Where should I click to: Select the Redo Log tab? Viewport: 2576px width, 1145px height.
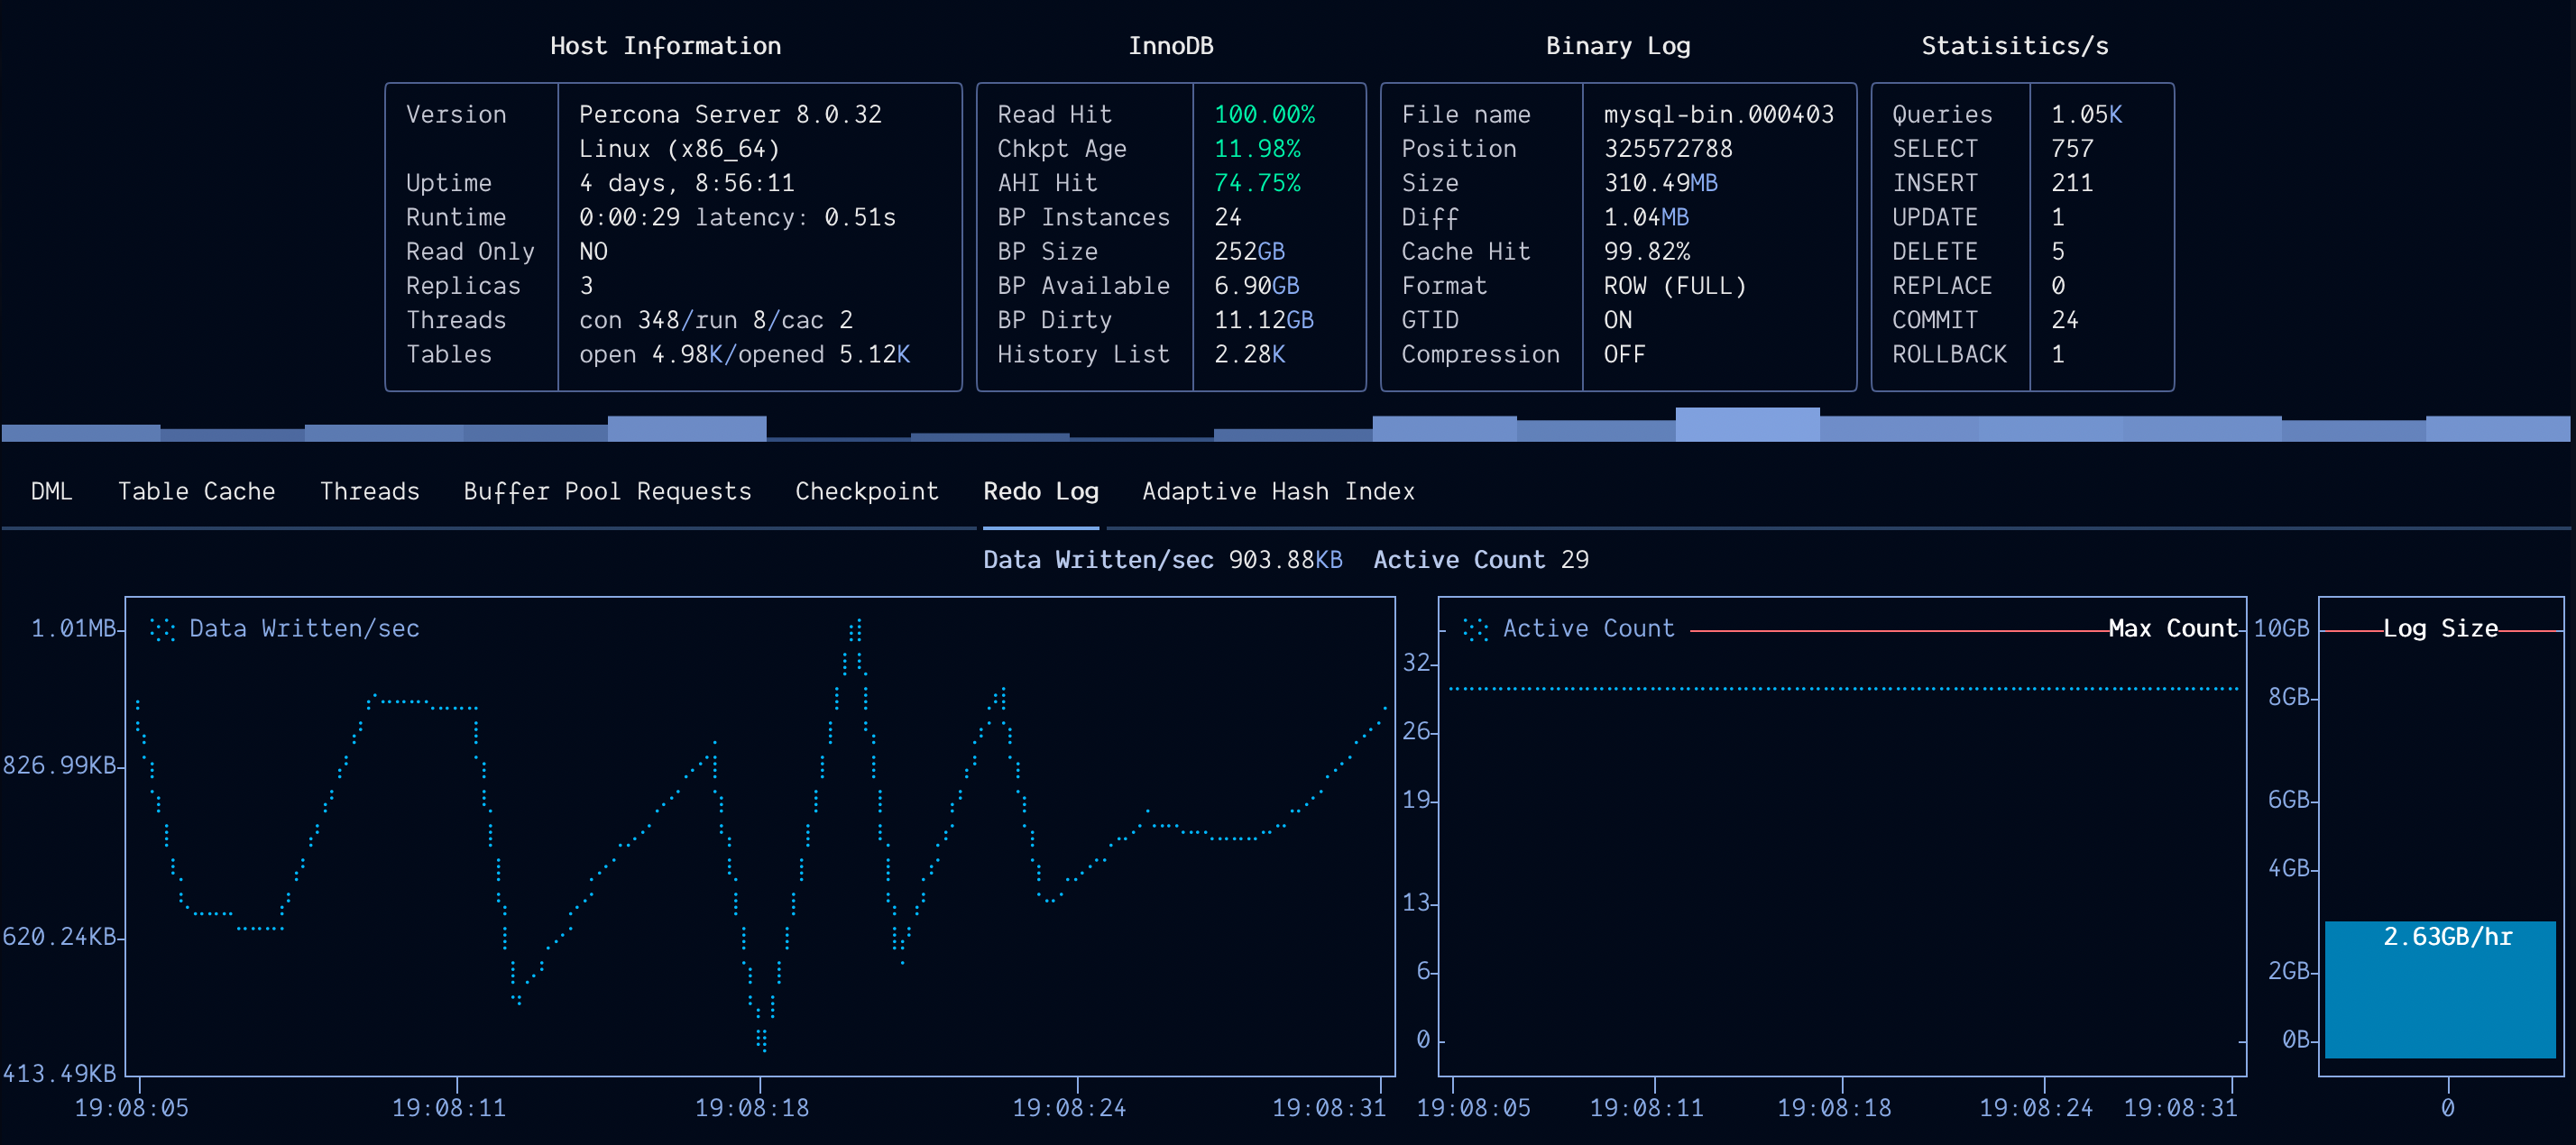1040,491
